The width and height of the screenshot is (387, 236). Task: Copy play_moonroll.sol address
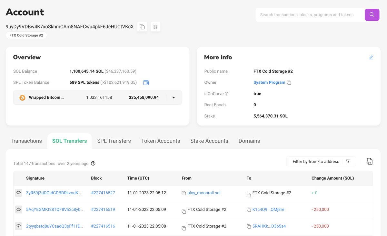[x=184, y=193]
